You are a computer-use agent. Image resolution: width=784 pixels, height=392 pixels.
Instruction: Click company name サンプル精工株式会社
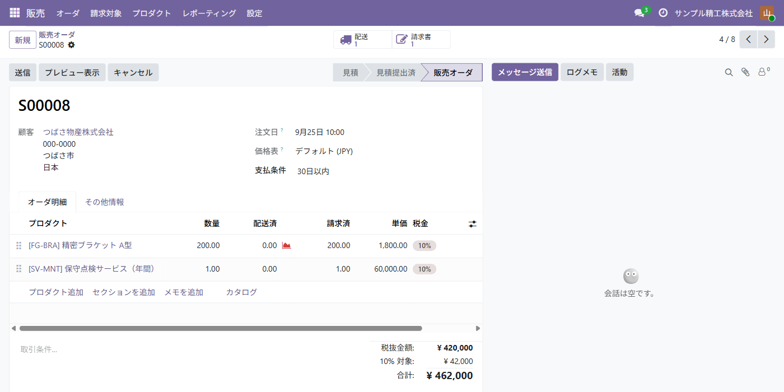(x=713, y=13)
